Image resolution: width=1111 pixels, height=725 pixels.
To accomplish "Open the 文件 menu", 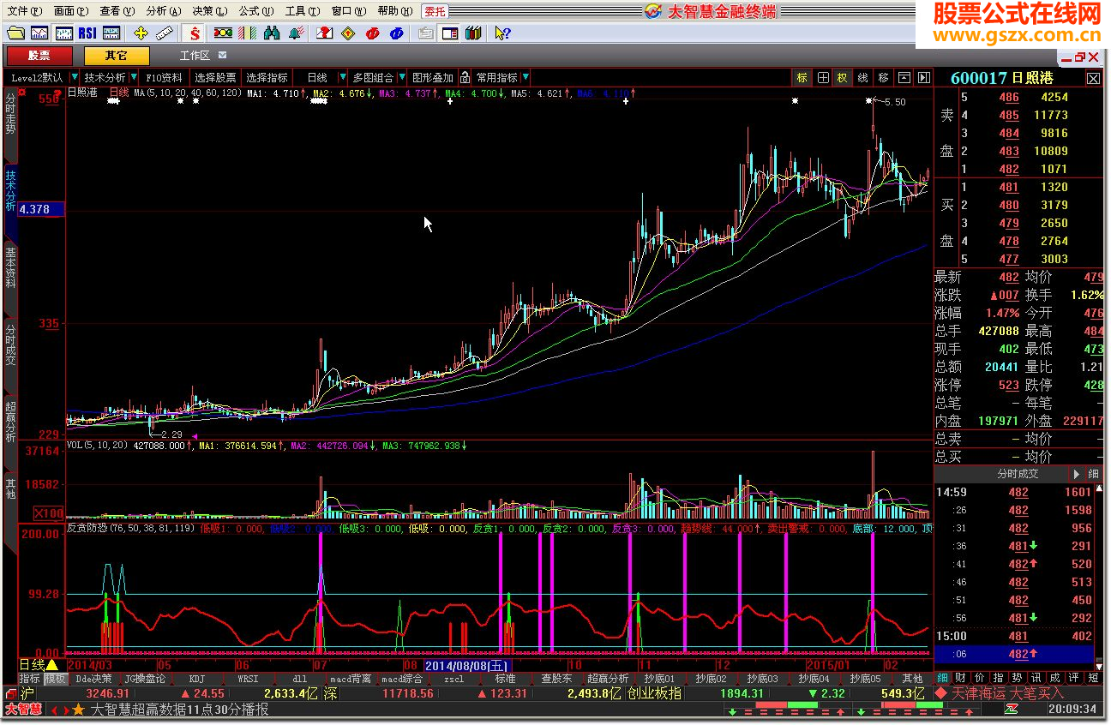I will (23, 11).
